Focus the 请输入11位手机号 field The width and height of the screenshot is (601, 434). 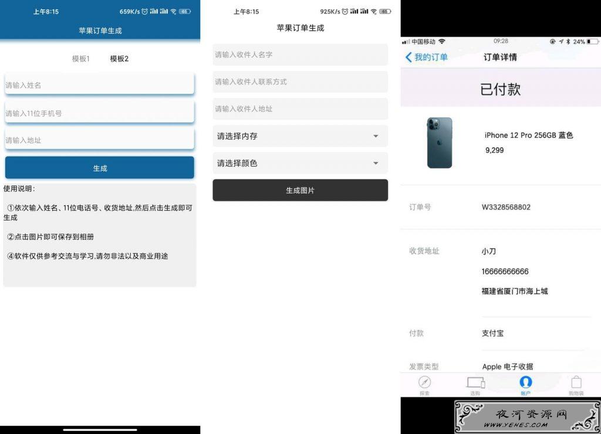(x=100, y=112)
